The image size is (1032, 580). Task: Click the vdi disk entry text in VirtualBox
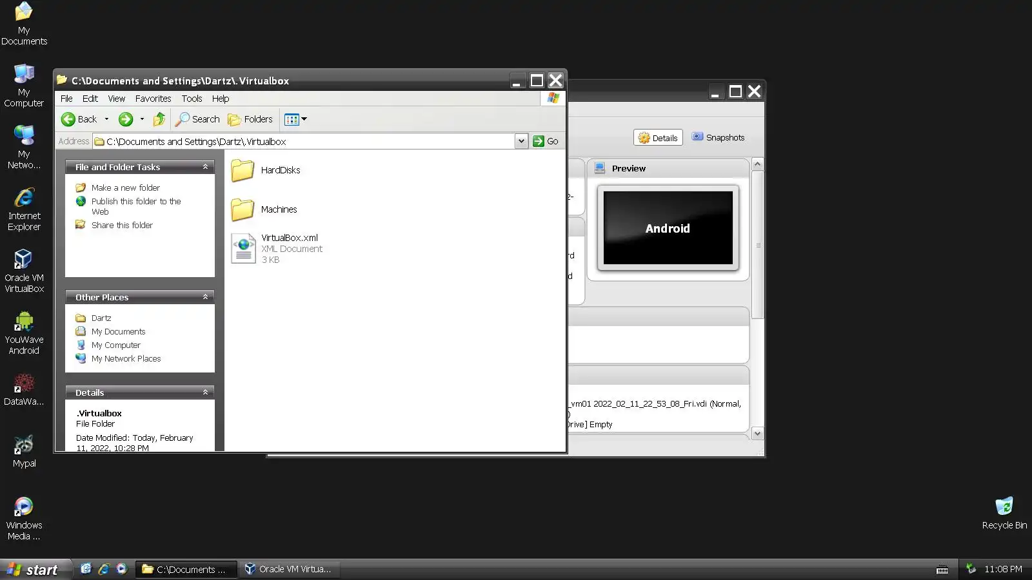(655, 404)
